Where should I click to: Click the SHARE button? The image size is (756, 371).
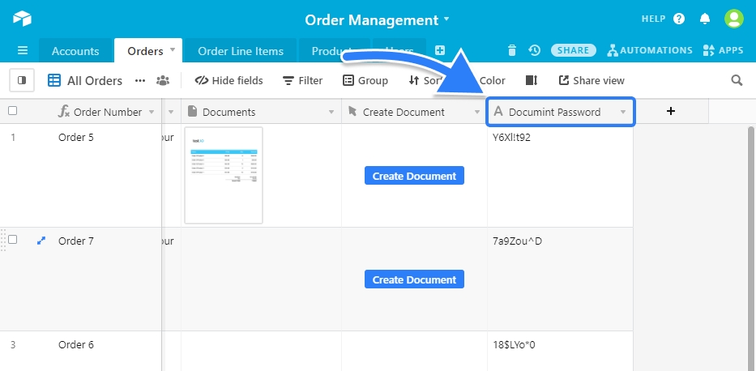(574, 50)
